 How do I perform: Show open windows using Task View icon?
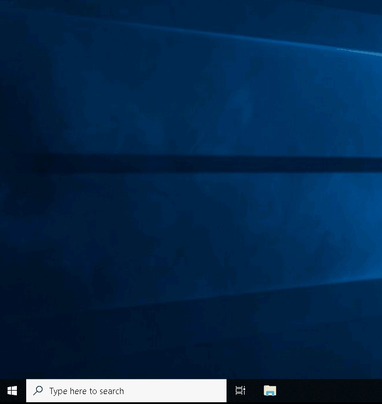pyautogui.click(x=240, y=391)
